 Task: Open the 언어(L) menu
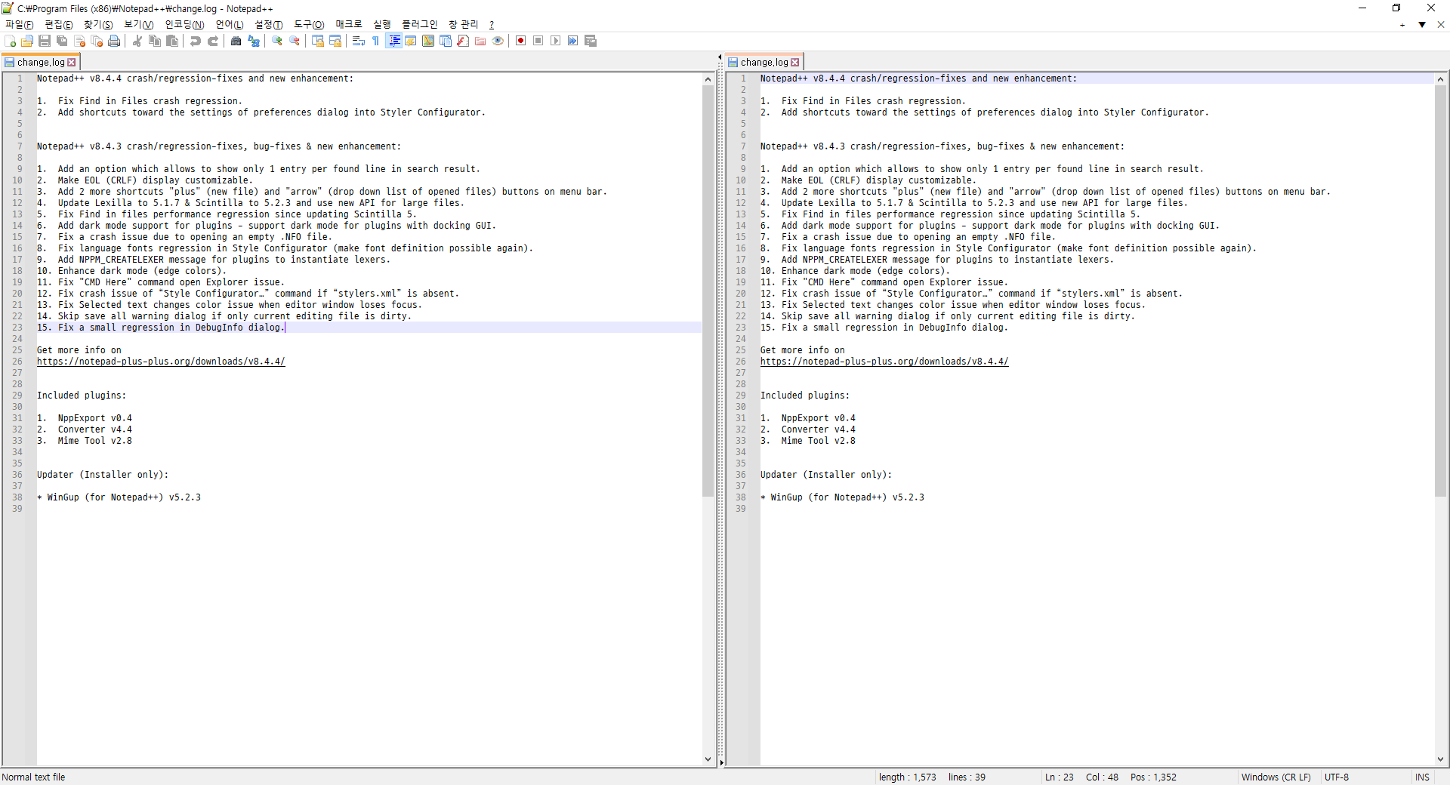pos(230,25)
